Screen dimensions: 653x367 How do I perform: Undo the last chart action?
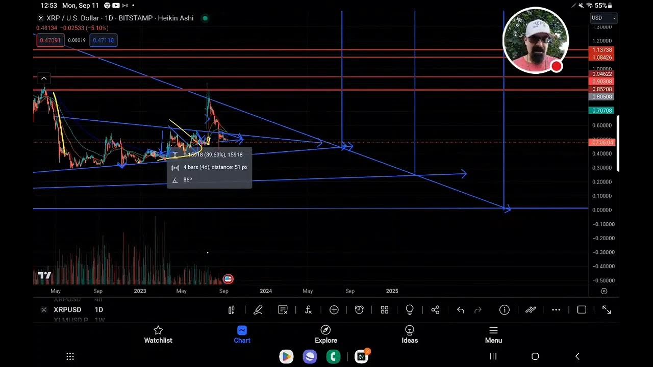pyautogui.click(x=461, y=310)
